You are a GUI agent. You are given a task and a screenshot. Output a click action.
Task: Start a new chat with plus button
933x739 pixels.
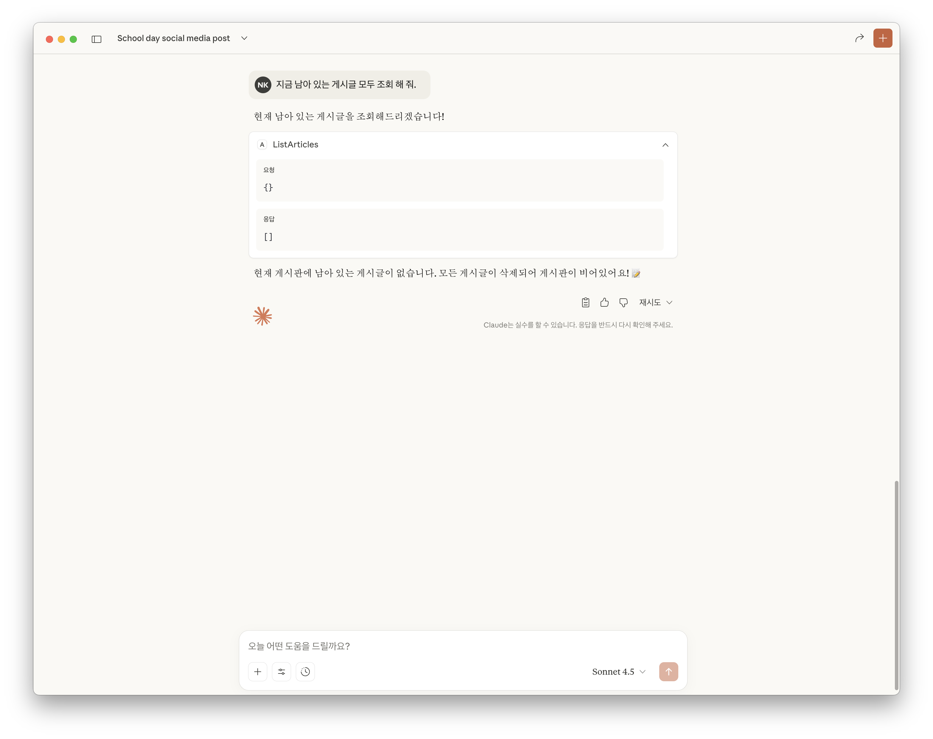(882, 38)
